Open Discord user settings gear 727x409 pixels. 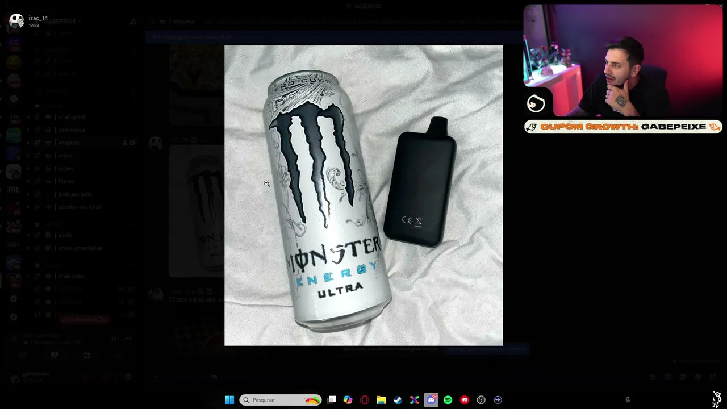coord(128,377)
